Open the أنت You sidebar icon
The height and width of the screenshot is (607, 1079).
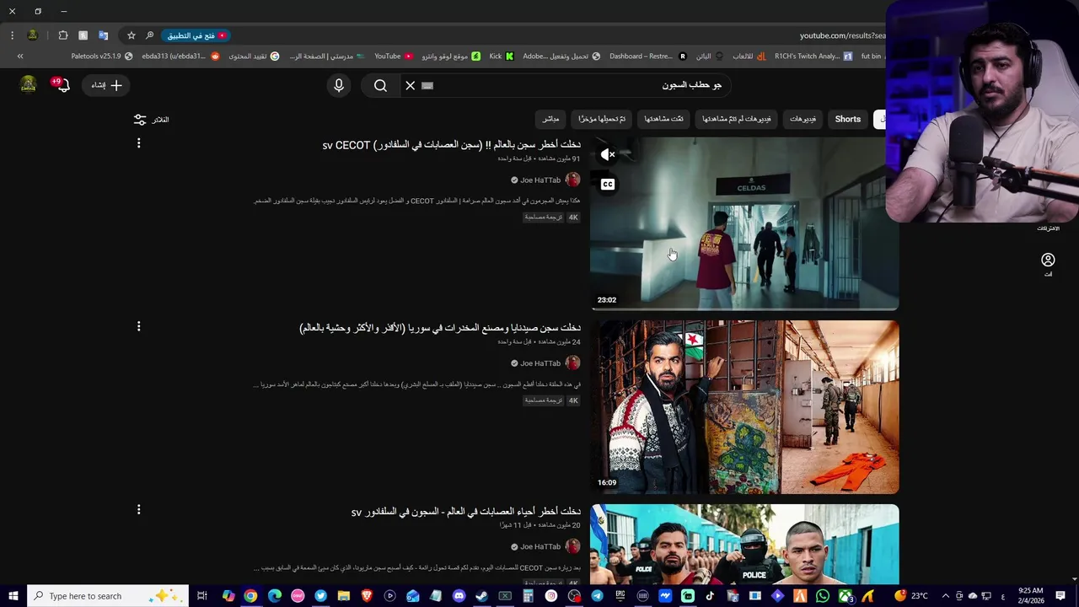pos(1048,264)
